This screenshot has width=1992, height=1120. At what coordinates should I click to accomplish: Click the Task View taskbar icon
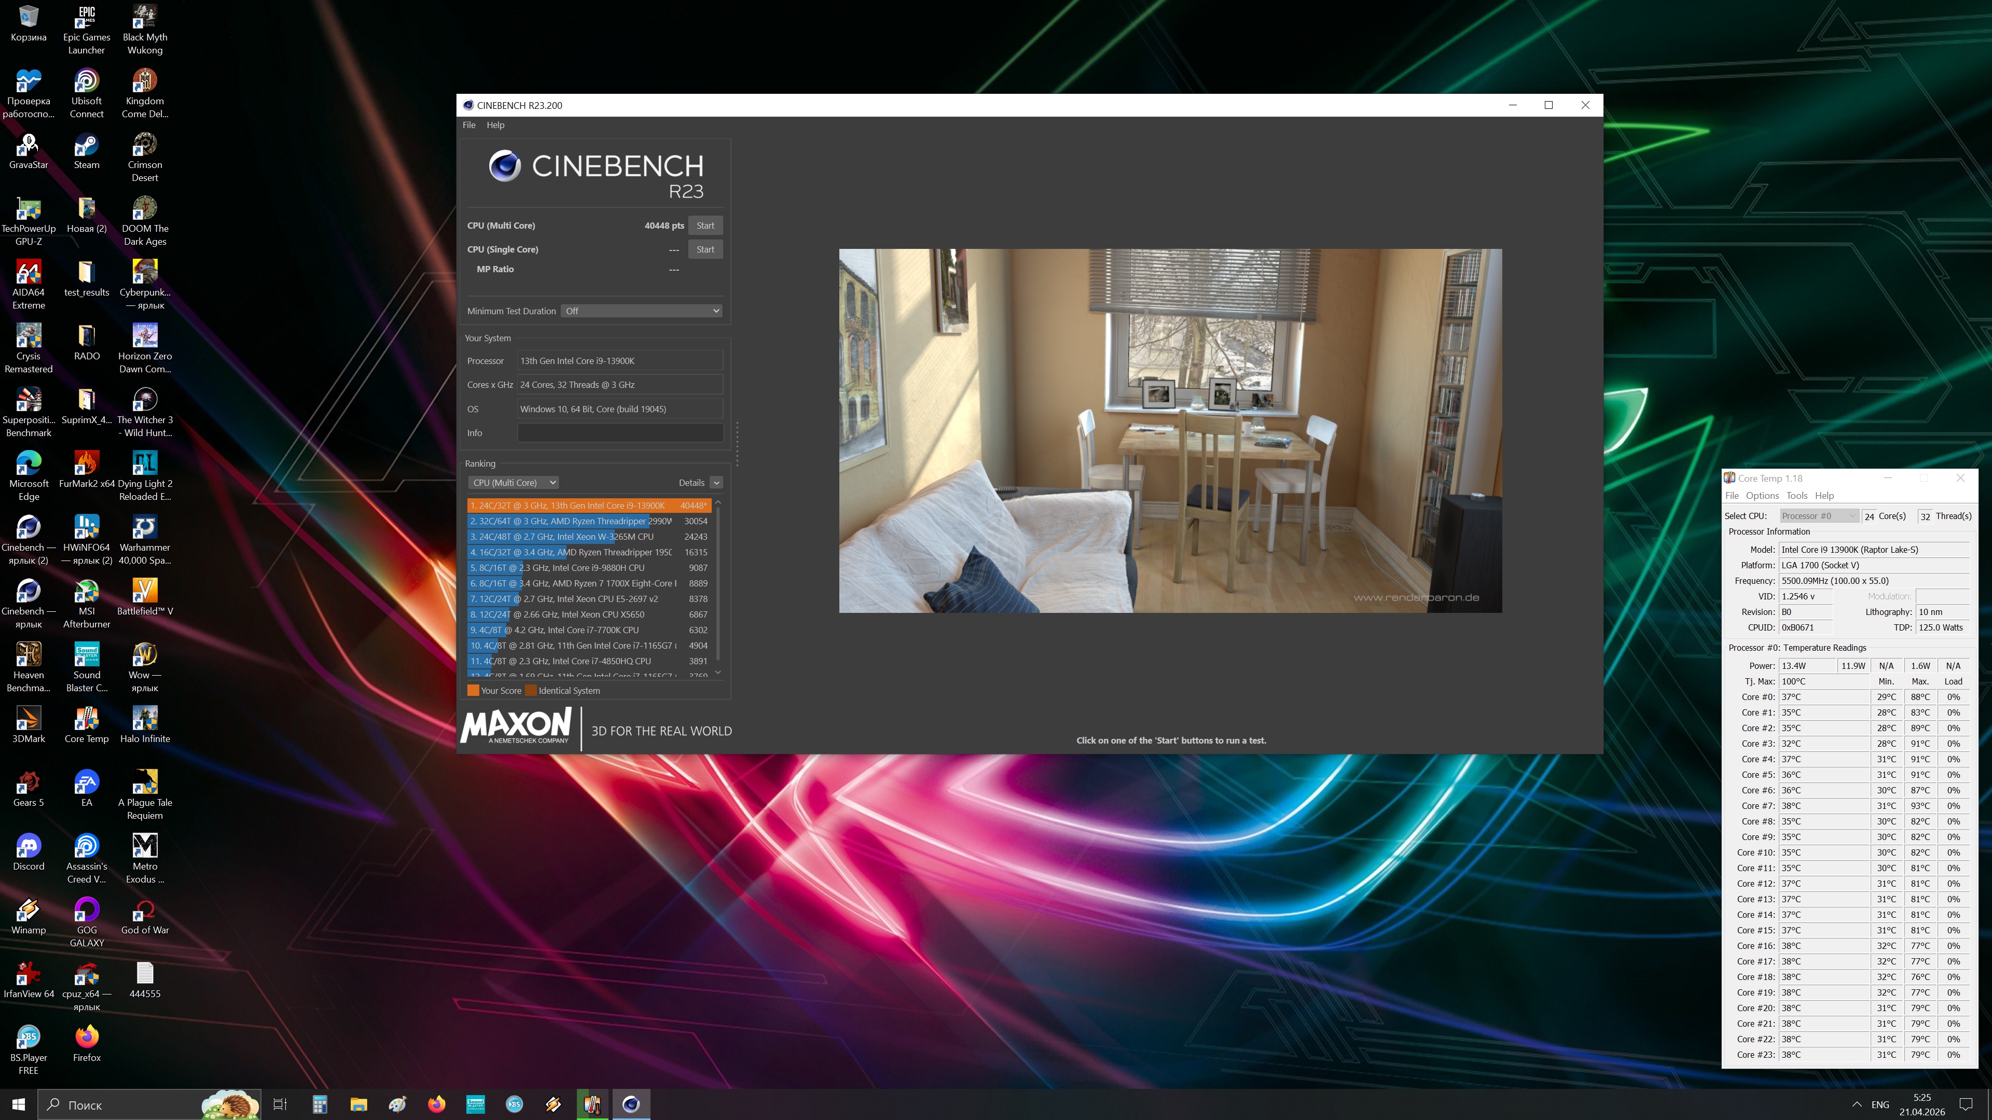click(x=280, y=1104)
